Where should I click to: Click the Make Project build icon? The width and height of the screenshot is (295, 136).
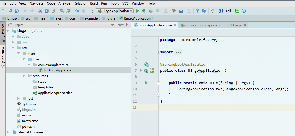click(x=92, y=11)
